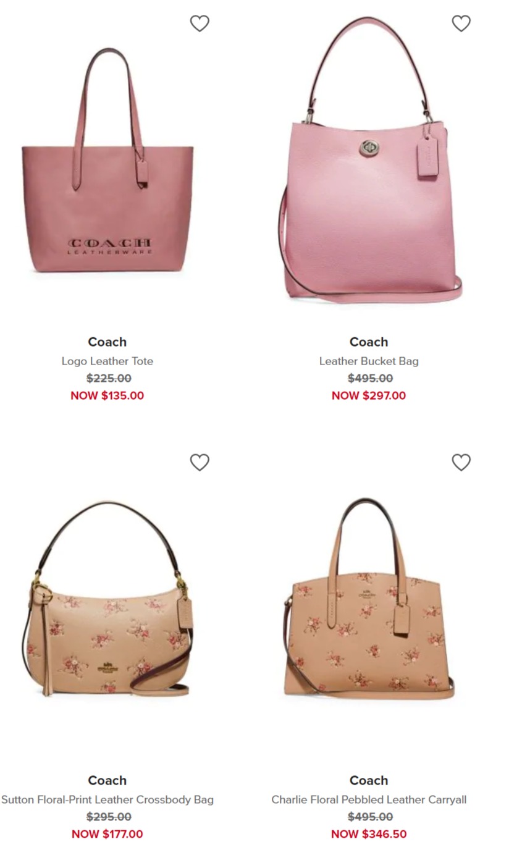Screen dimensions: 509x868
Task: Select the NOW $177.00 sale price
Action: coord(107,834)
